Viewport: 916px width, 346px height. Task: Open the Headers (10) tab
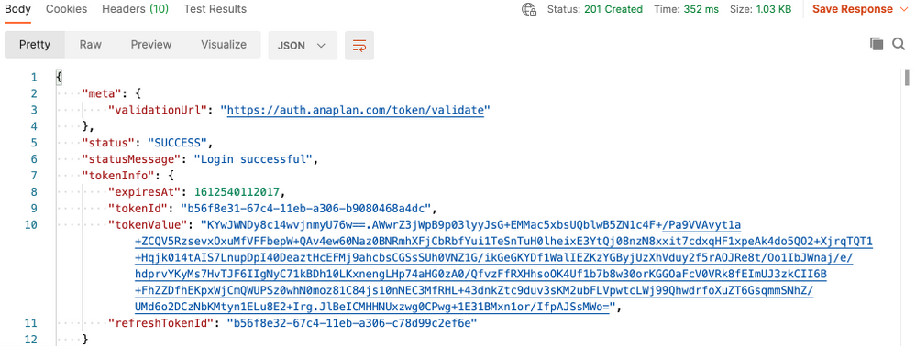pos(136,9)
